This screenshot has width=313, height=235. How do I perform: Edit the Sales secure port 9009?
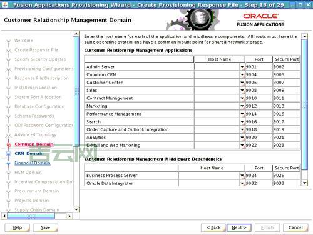[x=286, y=90]
